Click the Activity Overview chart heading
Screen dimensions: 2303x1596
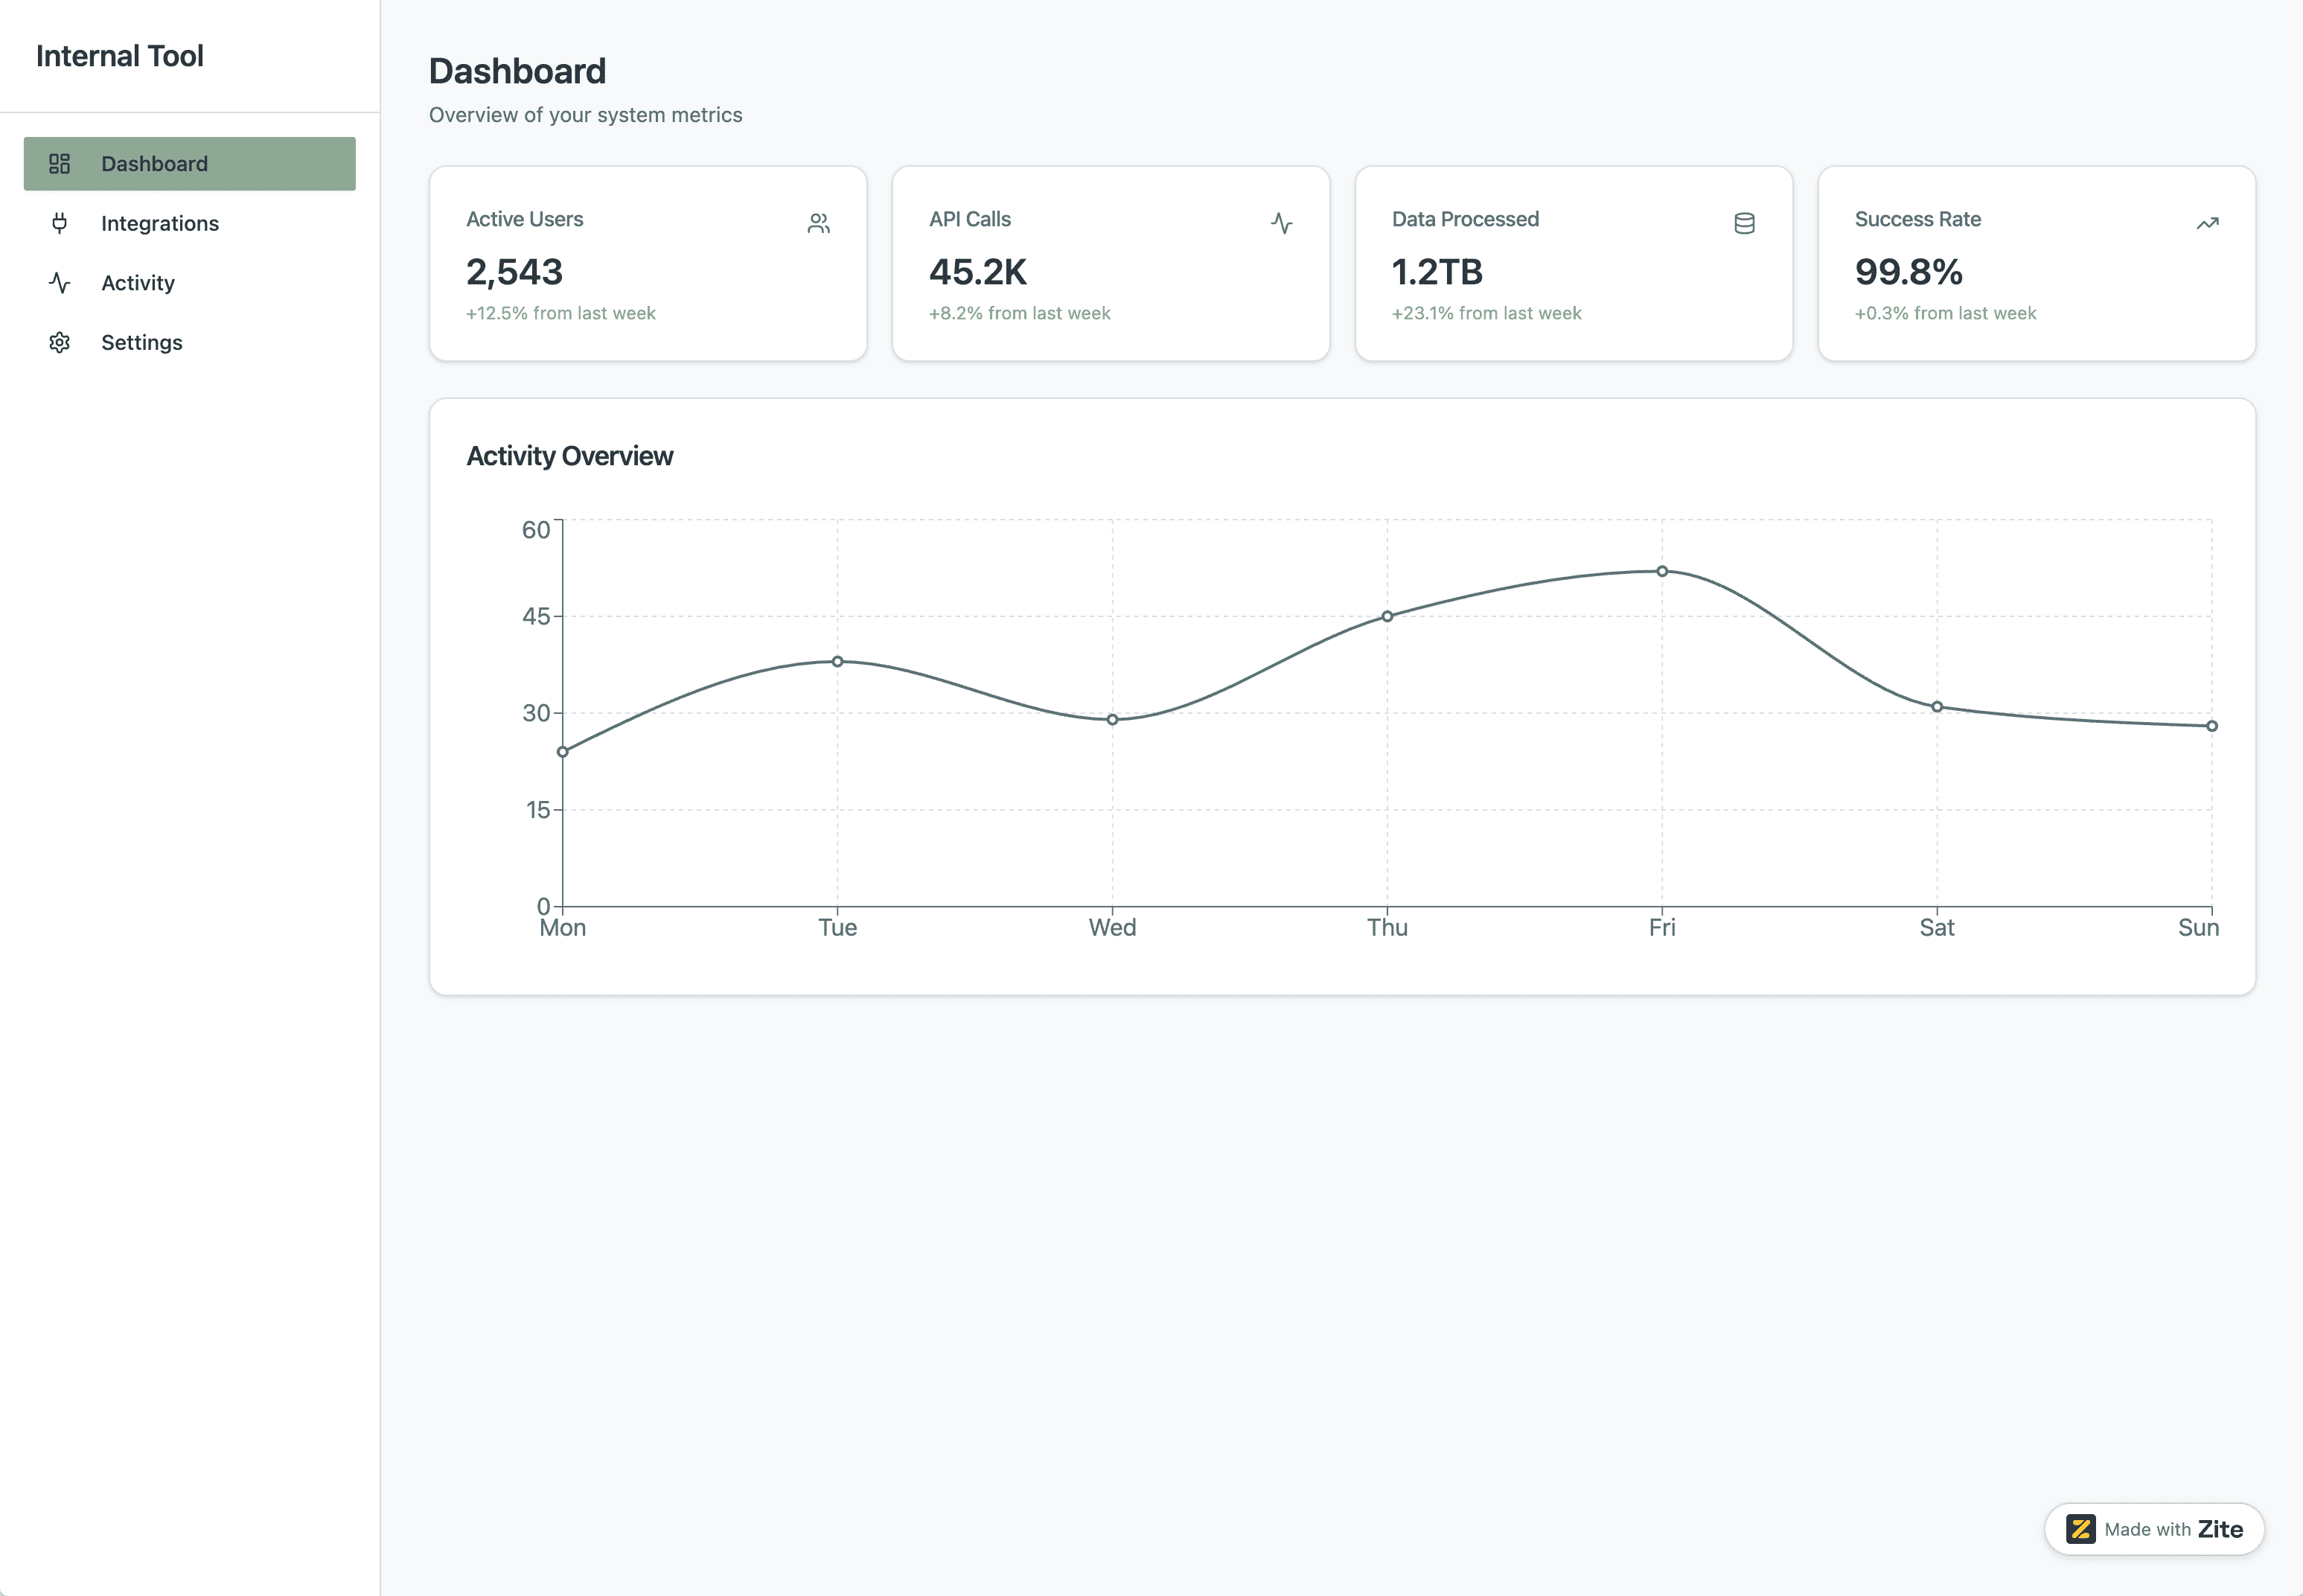point(569,456)
